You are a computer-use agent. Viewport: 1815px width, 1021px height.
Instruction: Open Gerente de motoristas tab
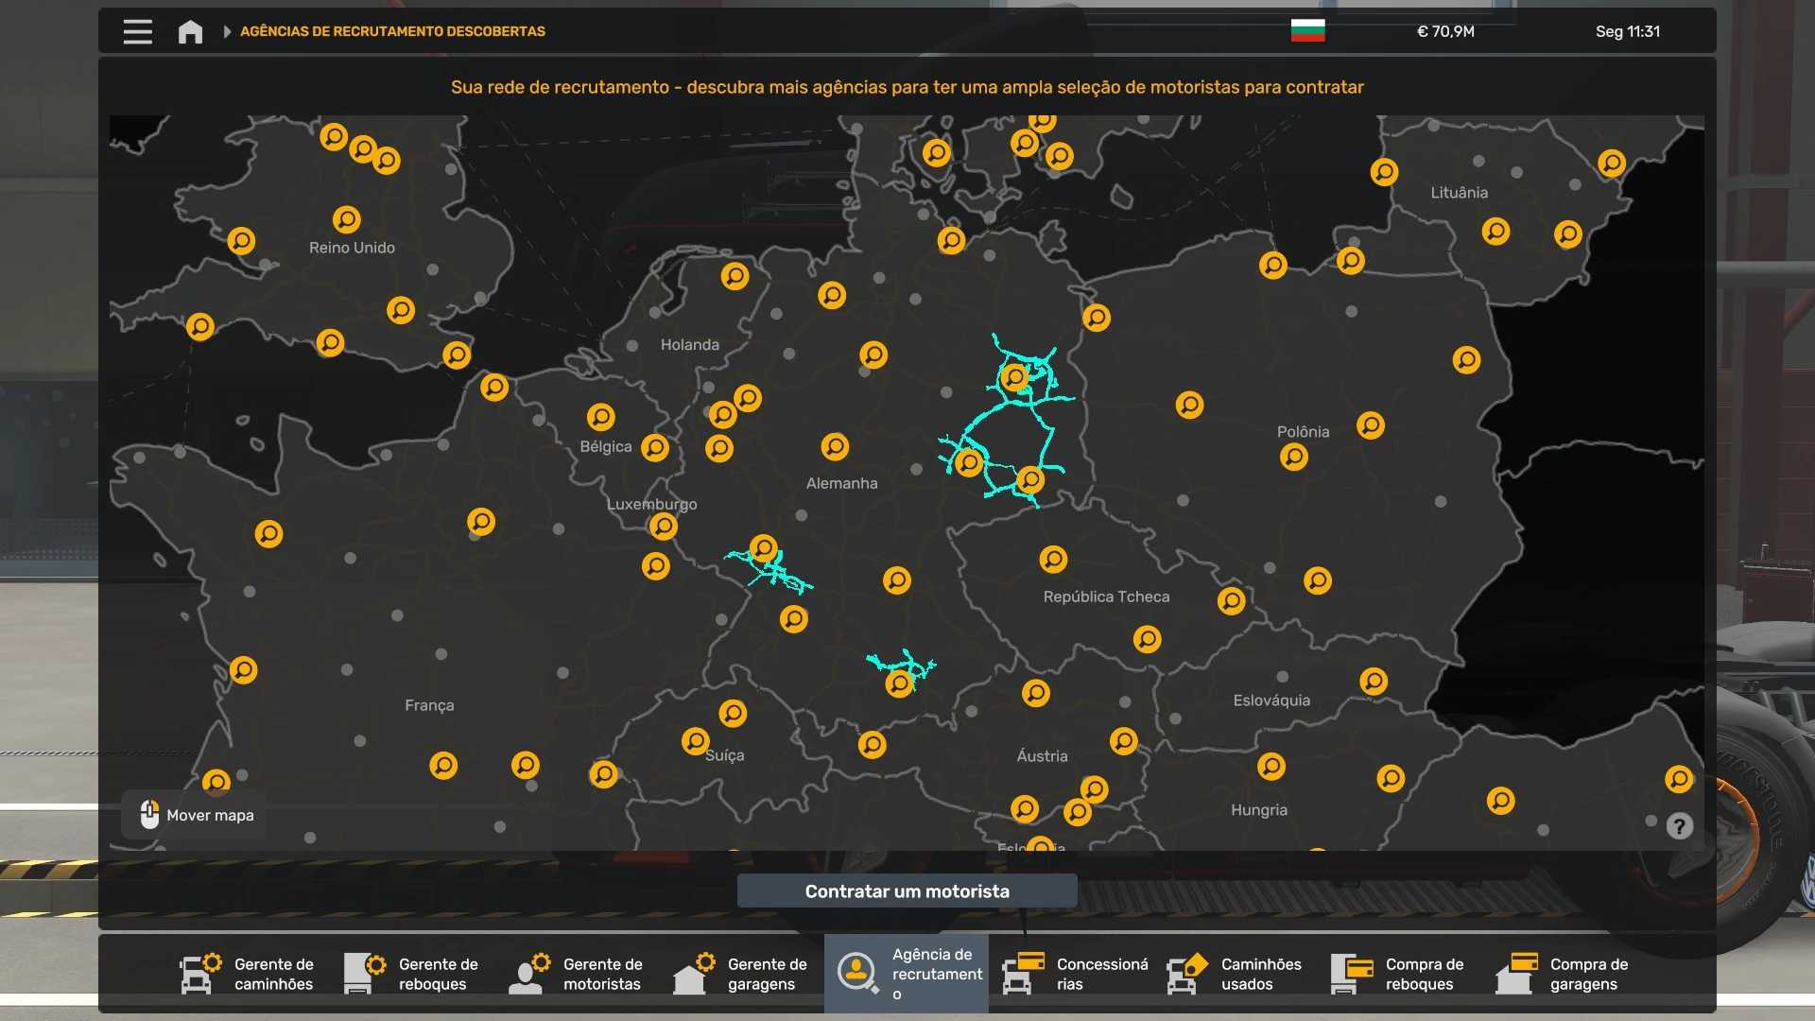pos(577,974)
